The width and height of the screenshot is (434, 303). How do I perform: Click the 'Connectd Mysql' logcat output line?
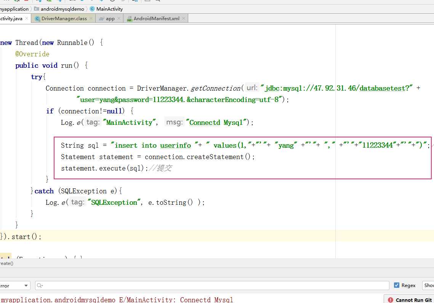coord(117,300)
